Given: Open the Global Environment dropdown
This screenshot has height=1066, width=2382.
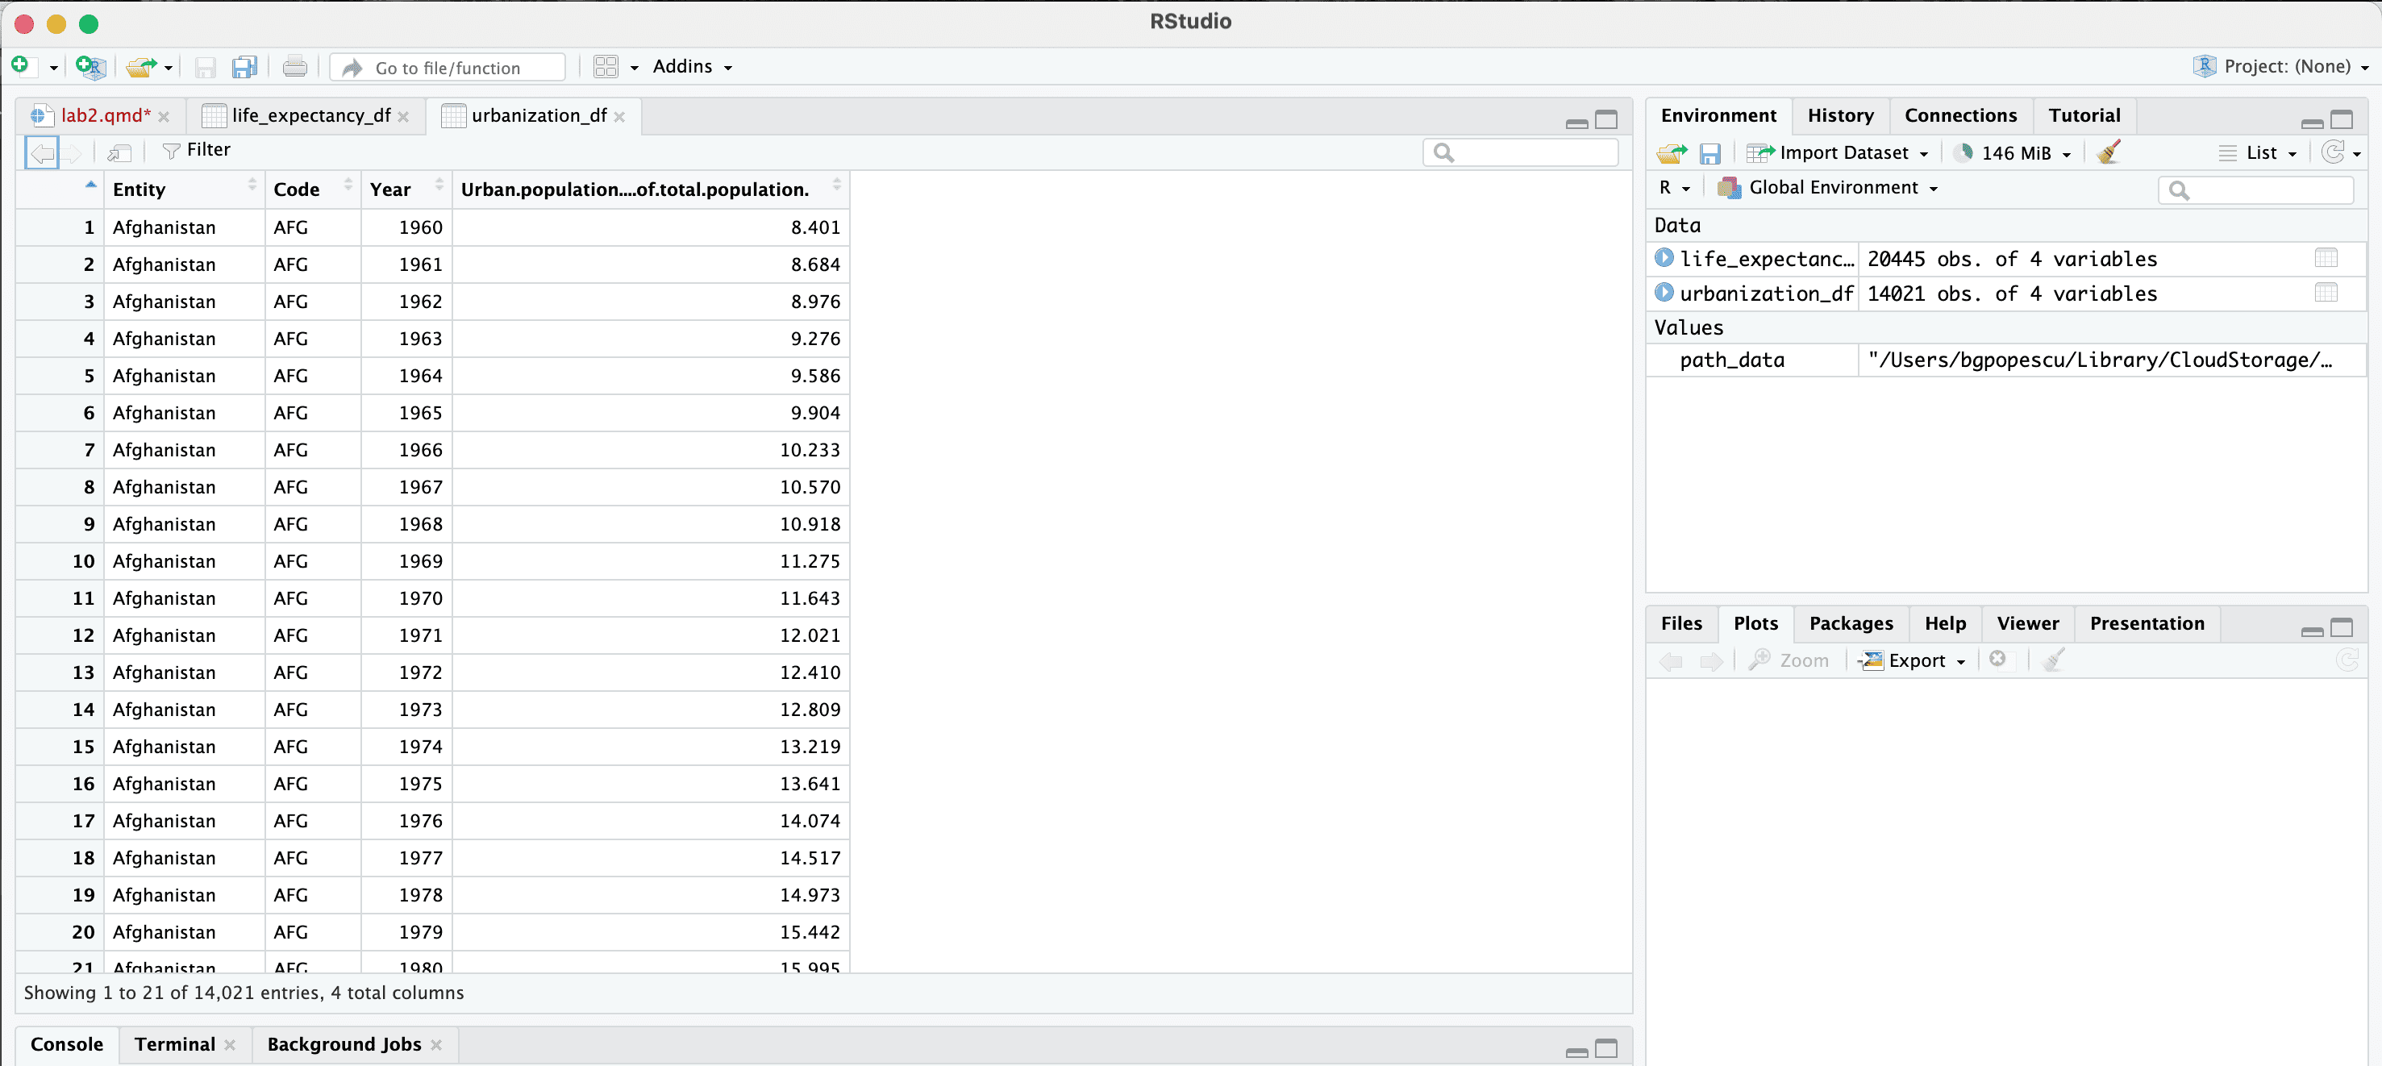Looking at the screenshot, I should pyautogui.click(x=1833, y=188).
